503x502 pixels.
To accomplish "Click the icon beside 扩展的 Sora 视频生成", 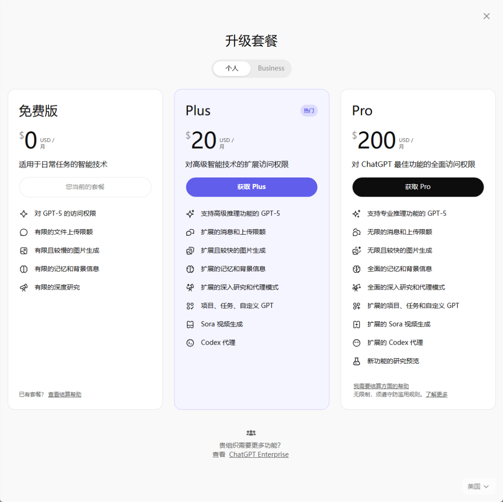I will (x=356, y=325).
